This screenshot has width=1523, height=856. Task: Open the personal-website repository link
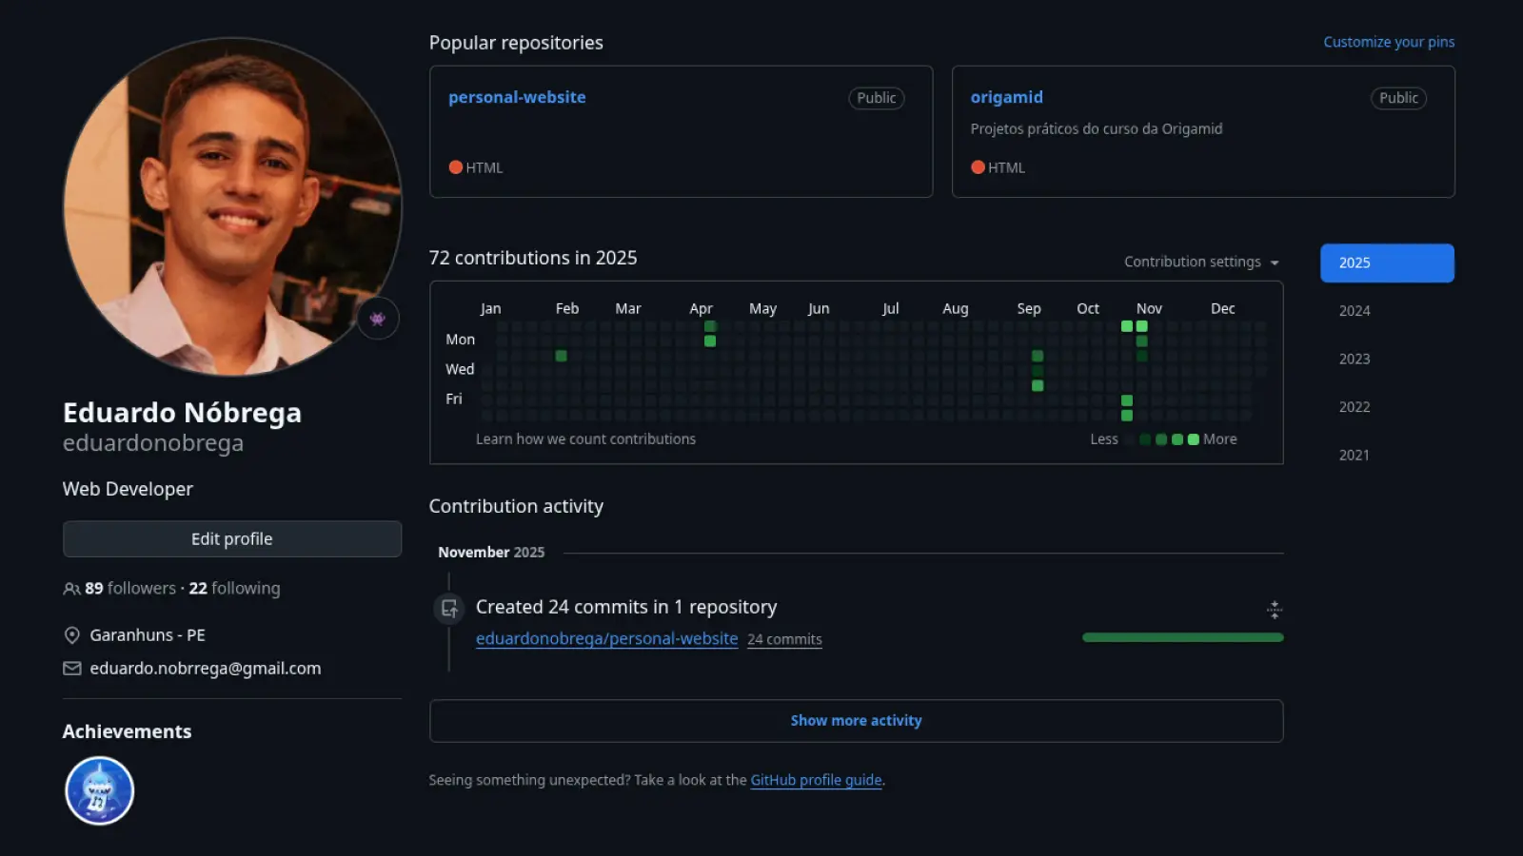[517, 97]
